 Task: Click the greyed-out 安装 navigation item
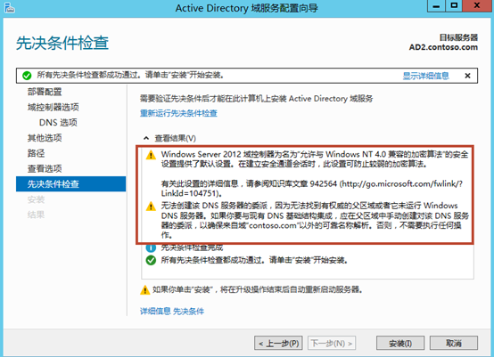[x=36, y=199]
